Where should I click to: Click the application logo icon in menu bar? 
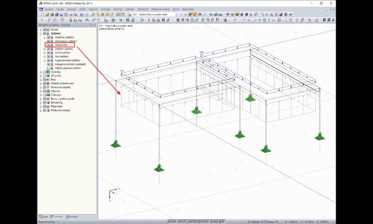click(41, 9)
